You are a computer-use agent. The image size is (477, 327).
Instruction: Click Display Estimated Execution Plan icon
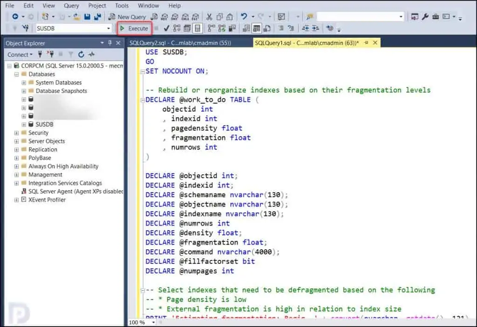coord(177,28)
